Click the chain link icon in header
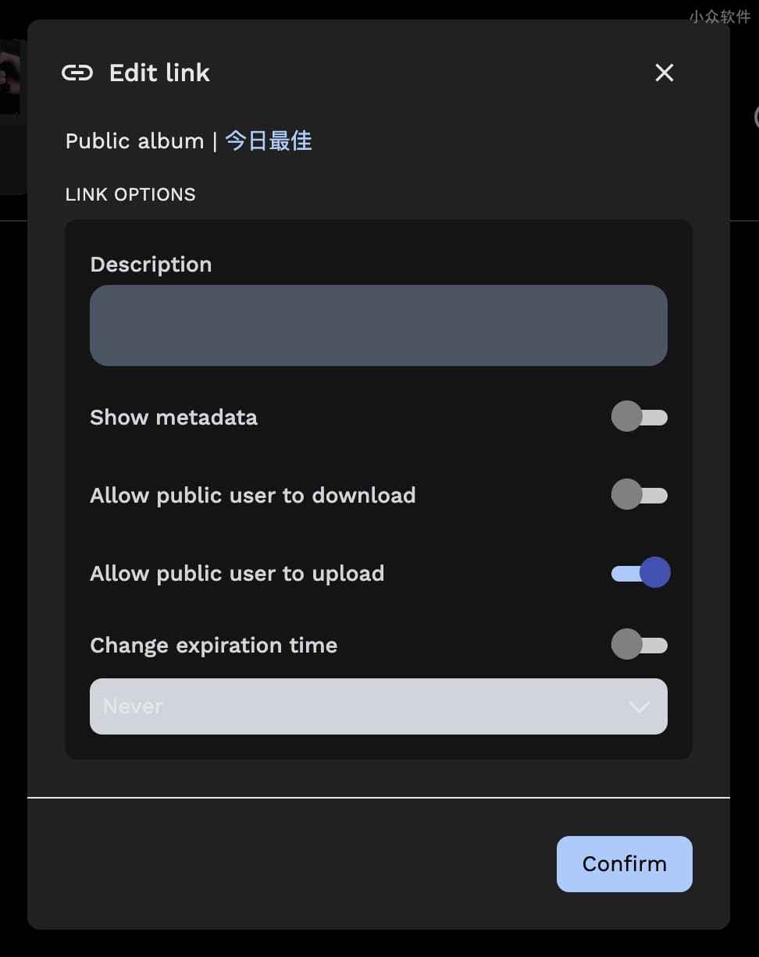Viewport: 759px width, 957px height. coord(77,73)
